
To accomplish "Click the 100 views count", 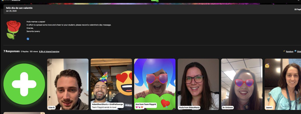I will [x=34, y=52].
